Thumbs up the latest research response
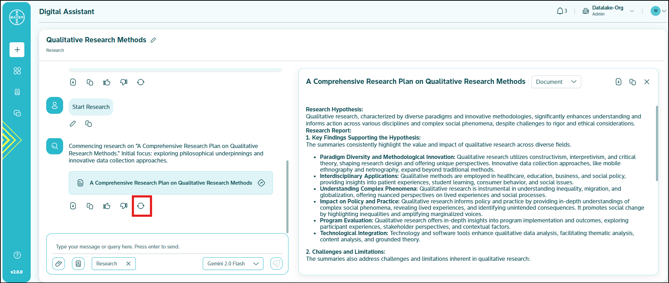Image resolution: width=669 pixels, height=283 pixels. coord(107,206)
